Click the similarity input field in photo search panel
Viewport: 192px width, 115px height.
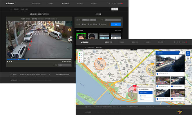click(x=113, y=20)
